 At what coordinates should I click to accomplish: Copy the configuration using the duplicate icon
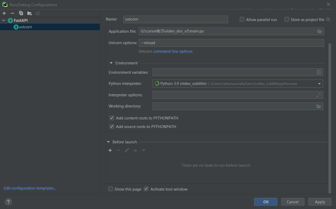coord(21,13)
